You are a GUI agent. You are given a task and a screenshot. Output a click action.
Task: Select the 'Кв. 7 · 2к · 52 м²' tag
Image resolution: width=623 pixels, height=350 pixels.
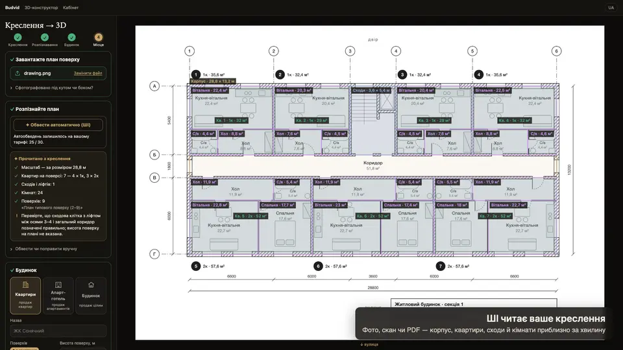[x=495, y=216]
